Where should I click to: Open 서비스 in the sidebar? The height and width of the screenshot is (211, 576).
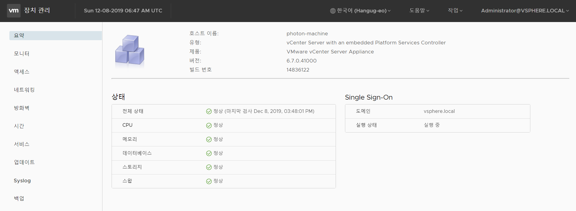click(x=21, y=144)
